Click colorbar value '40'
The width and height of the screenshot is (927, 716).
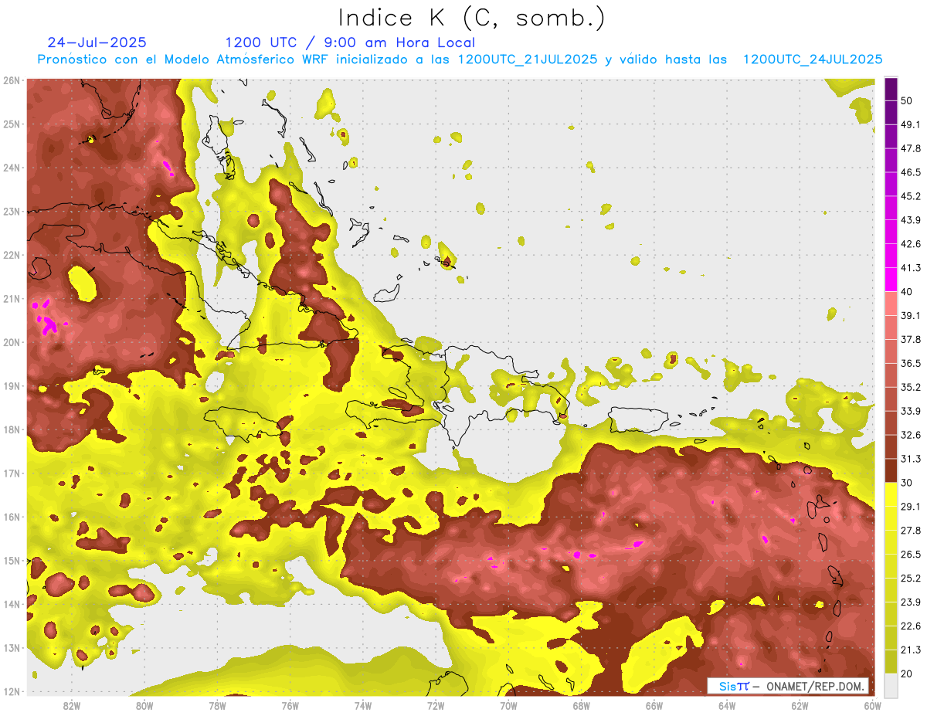coord(906,292)
